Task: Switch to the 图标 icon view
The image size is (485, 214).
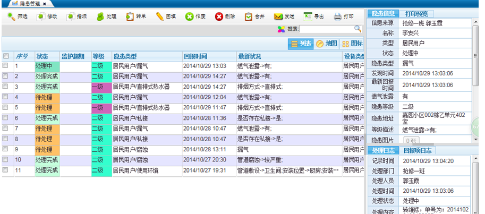Action: tap(353, 44)
